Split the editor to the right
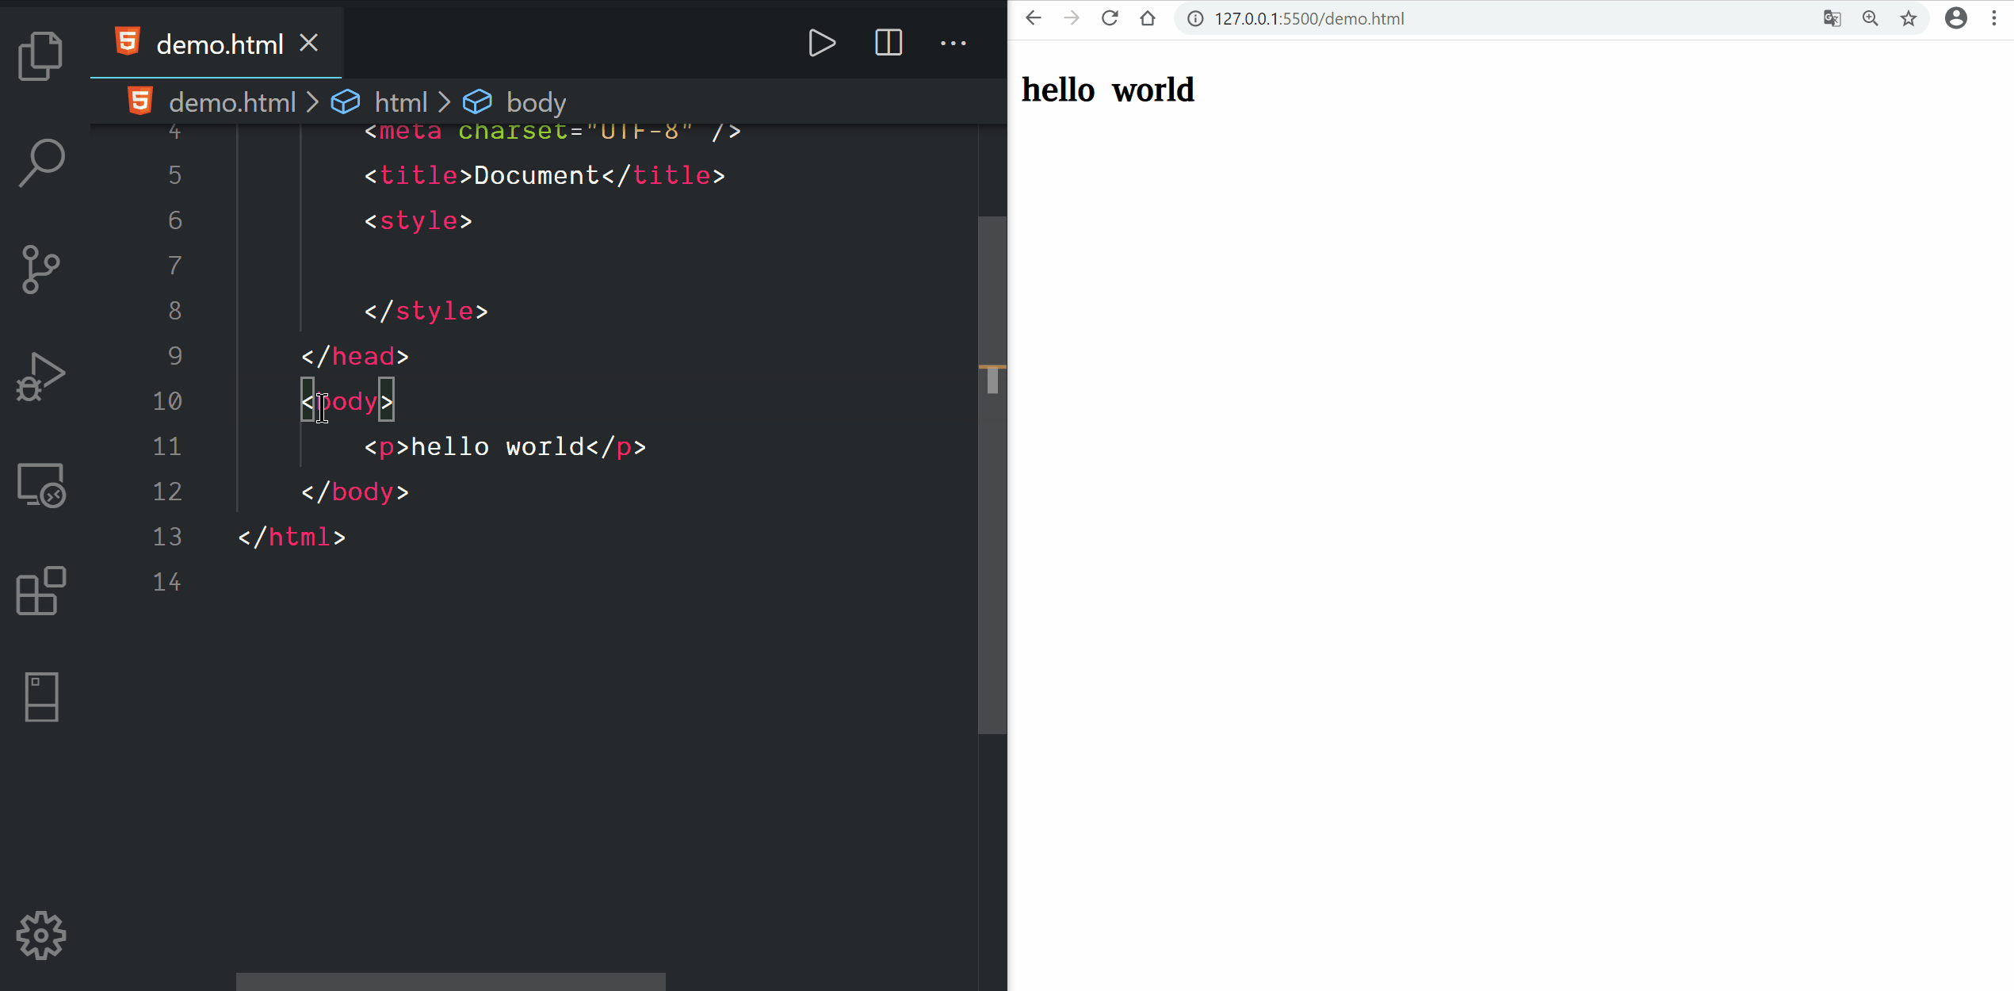Screen dimensions: 2014x991 (x=888, y=44)
